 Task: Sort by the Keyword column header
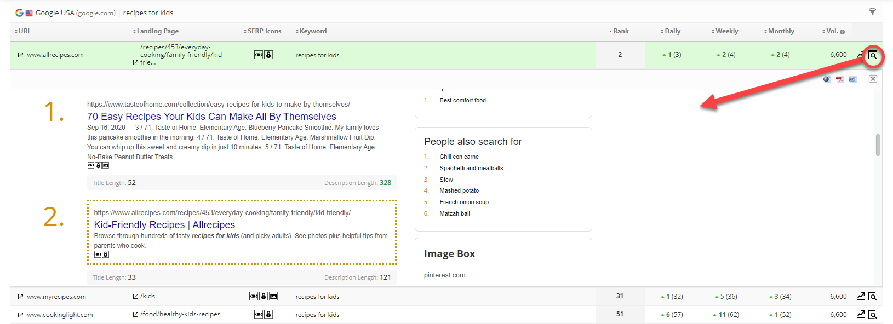coord(312,31)
